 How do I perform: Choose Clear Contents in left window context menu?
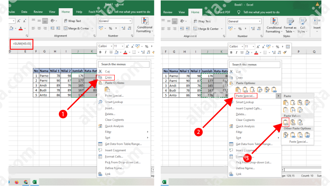(114, 120)
